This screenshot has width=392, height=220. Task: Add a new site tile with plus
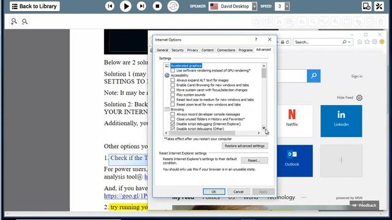341,161
